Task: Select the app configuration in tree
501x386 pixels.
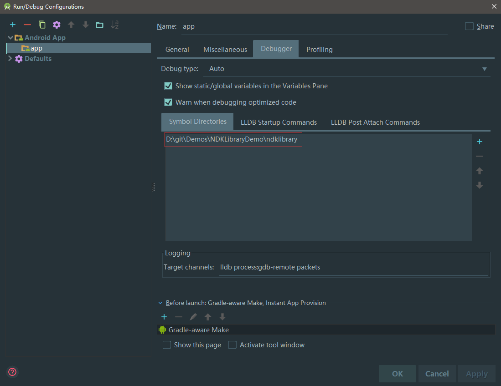Action: [78, 48]
